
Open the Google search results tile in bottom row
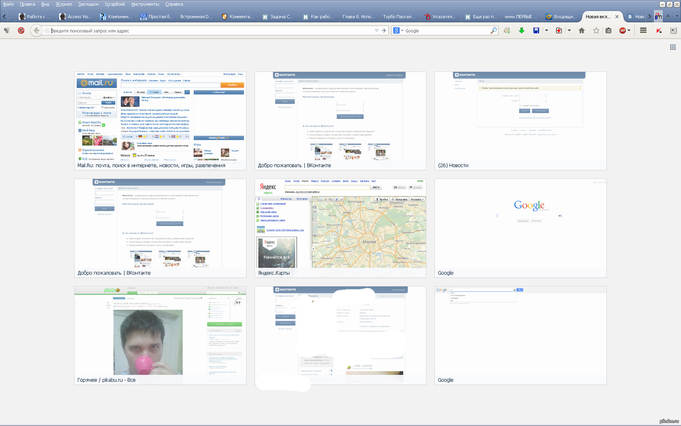pos(521,336)
